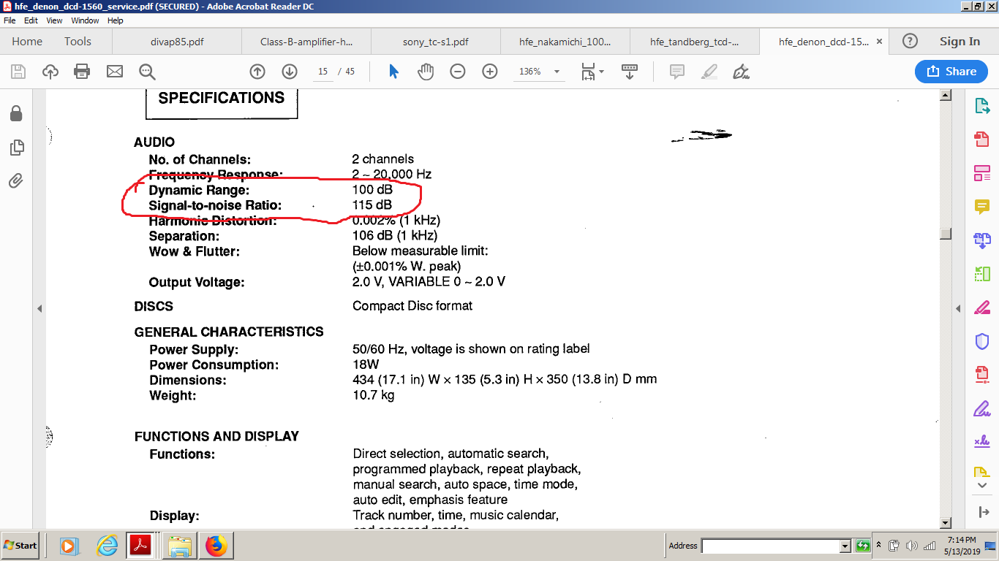Go to previous page arrow
The image size is (999, 561).
click(x=257, y=72)
